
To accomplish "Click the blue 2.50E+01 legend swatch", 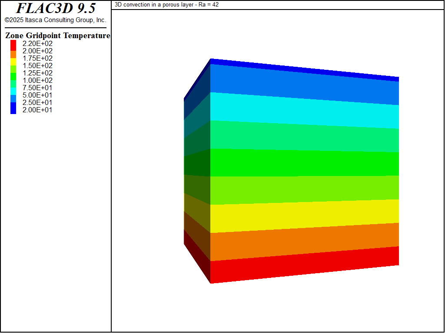I will (13, 108).
